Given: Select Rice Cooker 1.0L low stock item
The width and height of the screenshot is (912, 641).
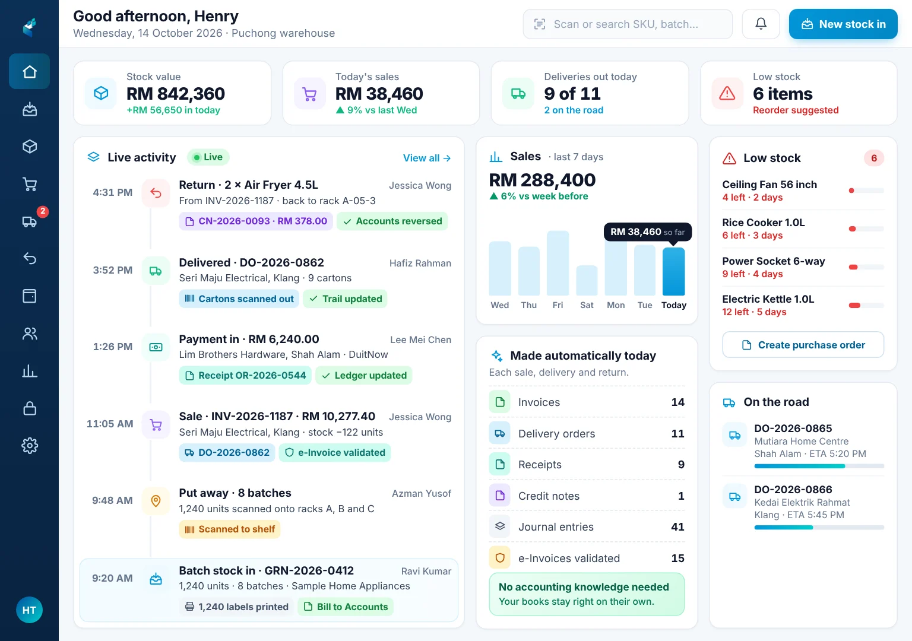Looking at the screenshot, I should 803,229.
